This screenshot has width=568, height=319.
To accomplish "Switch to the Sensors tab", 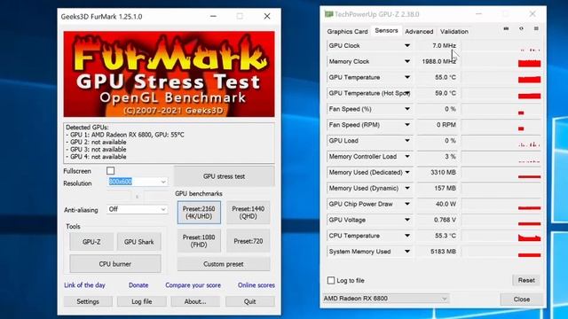I will (x=386, y=31).
